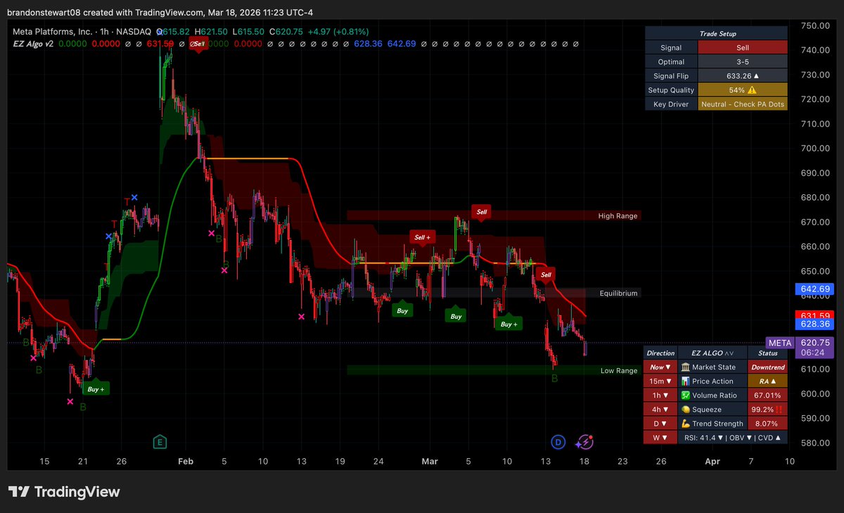The image size is (844, 513).
Task: Click the META ticker price tag
Action: [780, 343]
